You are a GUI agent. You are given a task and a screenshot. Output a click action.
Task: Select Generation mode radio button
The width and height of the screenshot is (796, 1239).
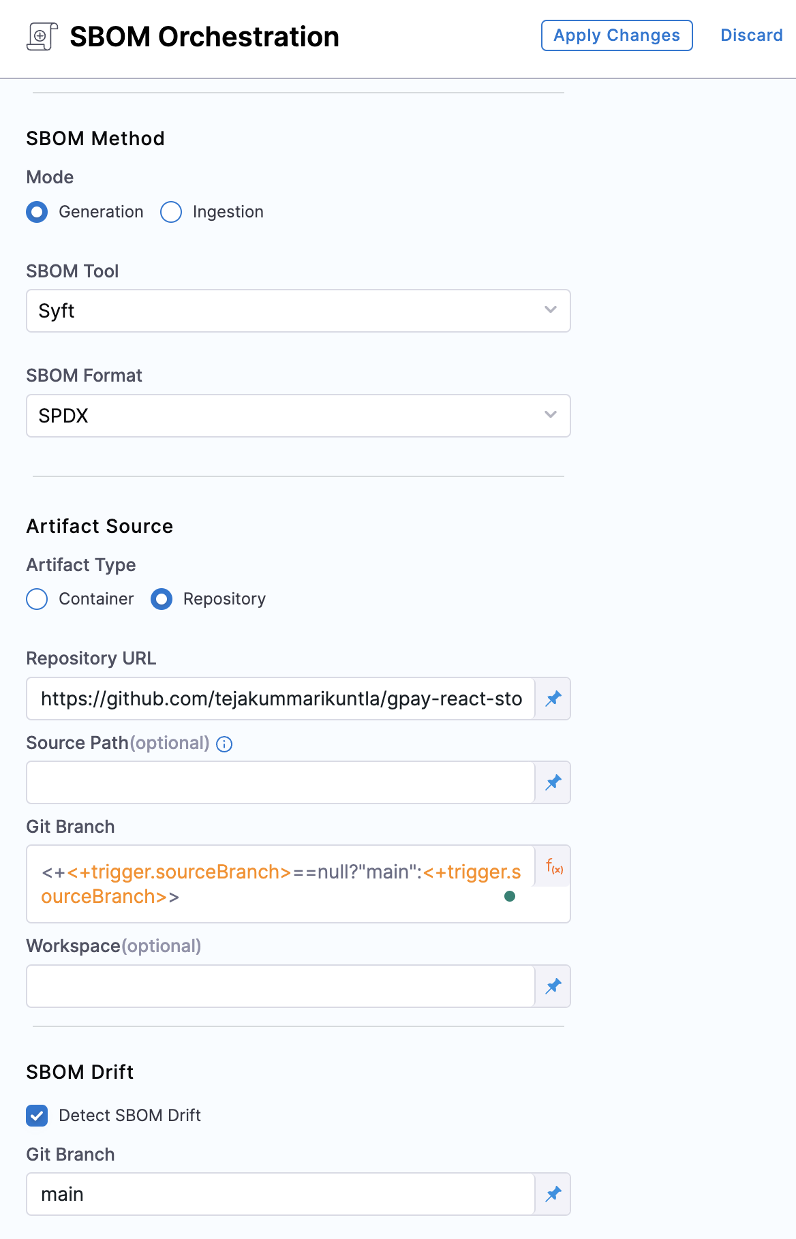(x=37, y=212)
